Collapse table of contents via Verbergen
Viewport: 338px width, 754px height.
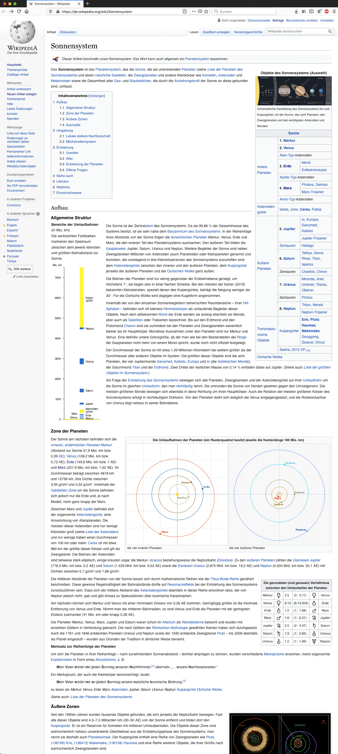[x=97, y=96]
